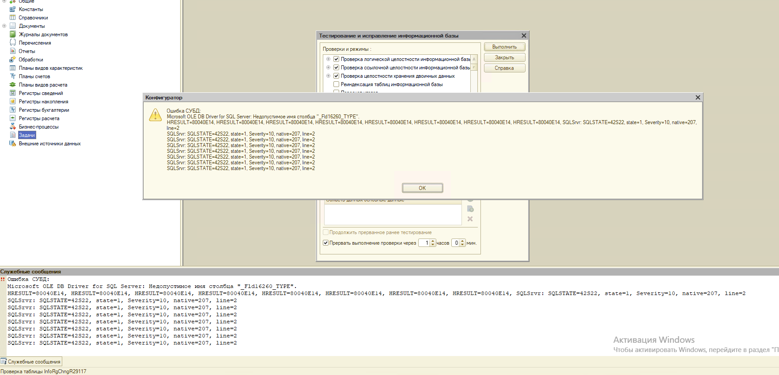Expand the Документы tree node

[x=4, y=26]
